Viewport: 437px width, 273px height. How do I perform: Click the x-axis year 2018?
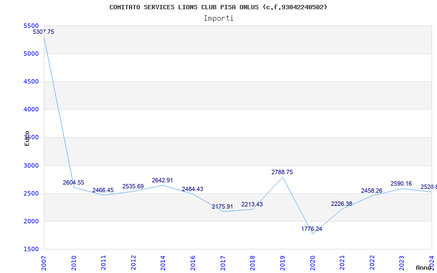[x=252, y=263]
